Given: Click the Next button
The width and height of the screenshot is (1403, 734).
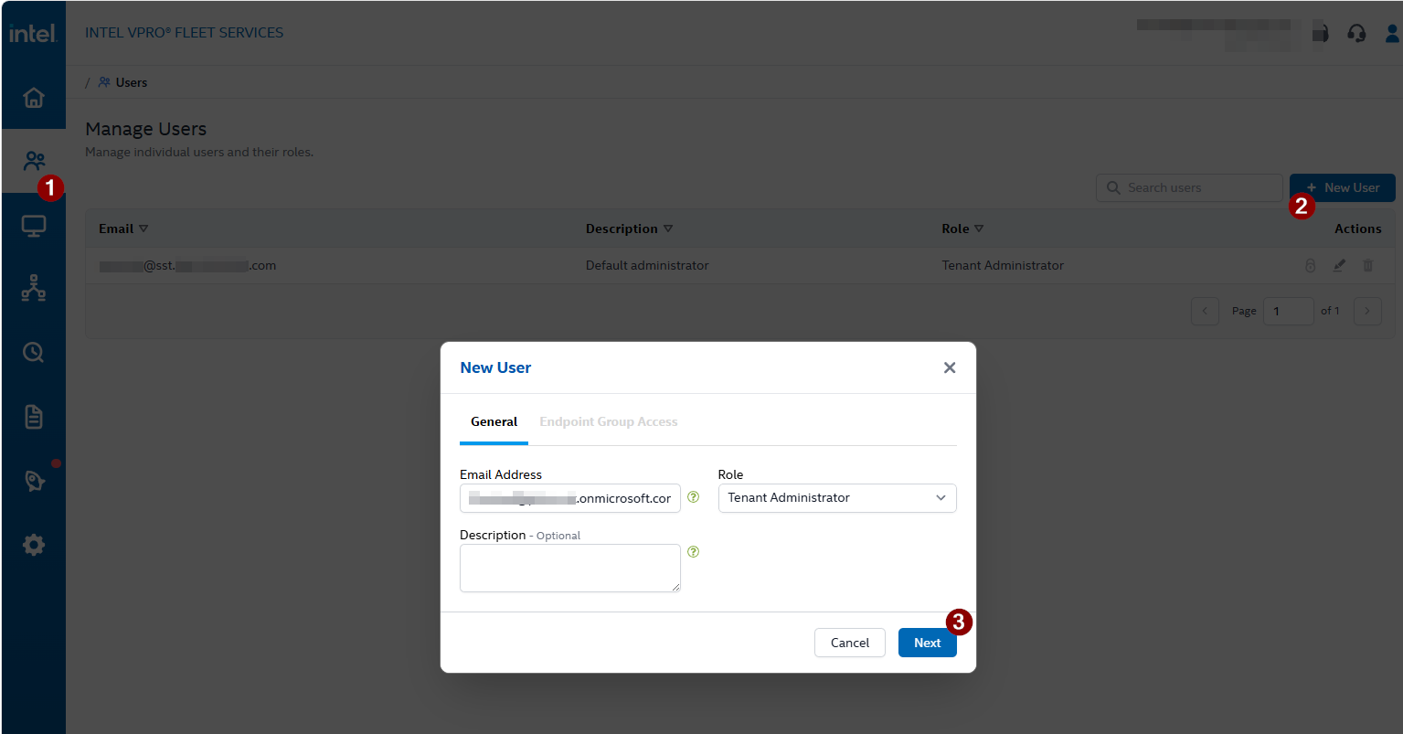Looking at the screenshot, I should (x=927, y=643).
